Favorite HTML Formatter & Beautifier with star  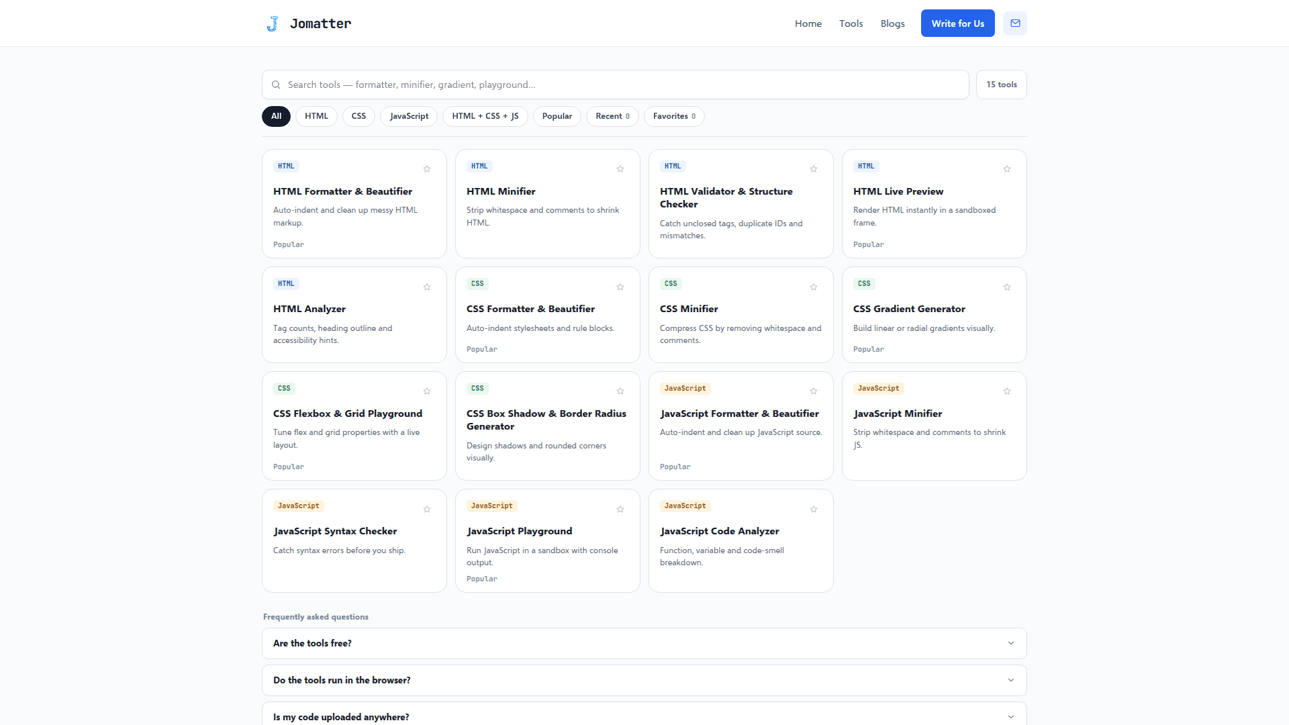(427, 169)
